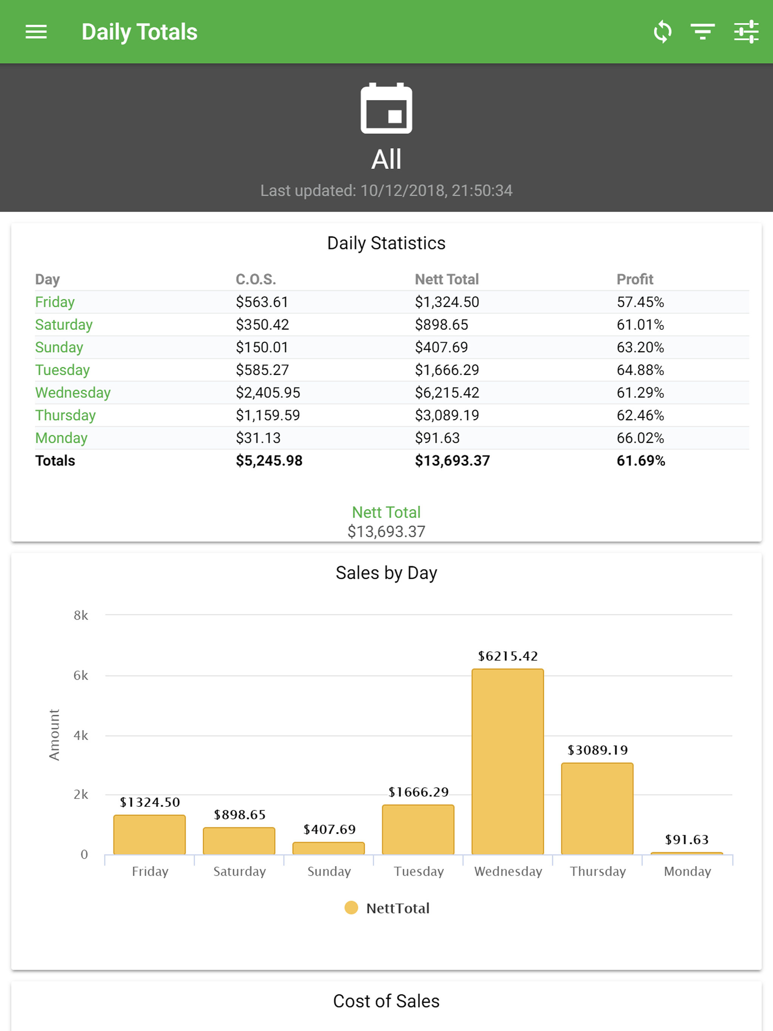The width and height of the screenshot is (773, 1031).
Task: Tap the calendar icon above All
Action: 386,108
